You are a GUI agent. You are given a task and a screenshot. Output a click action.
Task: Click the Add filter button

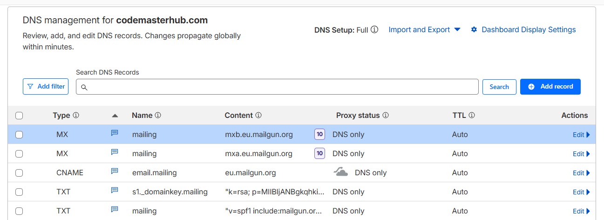pyautogui.click(x=45, y=87)
